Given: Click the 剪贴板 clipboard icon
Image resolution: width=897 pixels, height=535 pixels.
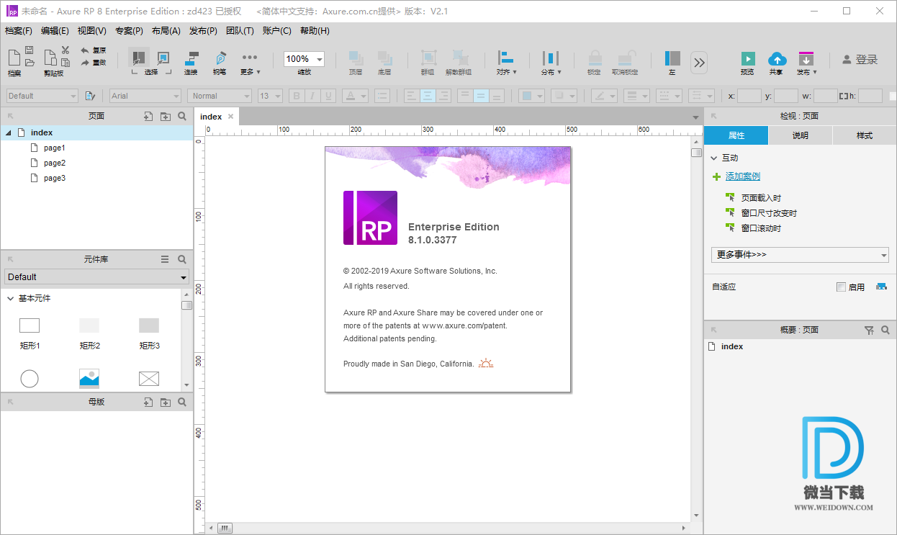Looking at the screenshot, I should pos(50,59).
